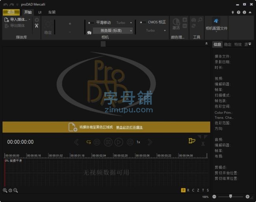
Task: Click the redo arrow in title bar
Action: point(11,4)
